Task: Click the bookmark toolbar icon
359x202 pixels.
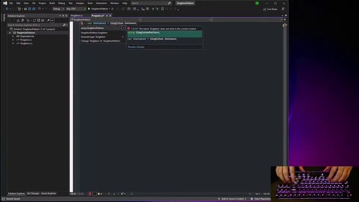Action: click(x=163, y=9)
